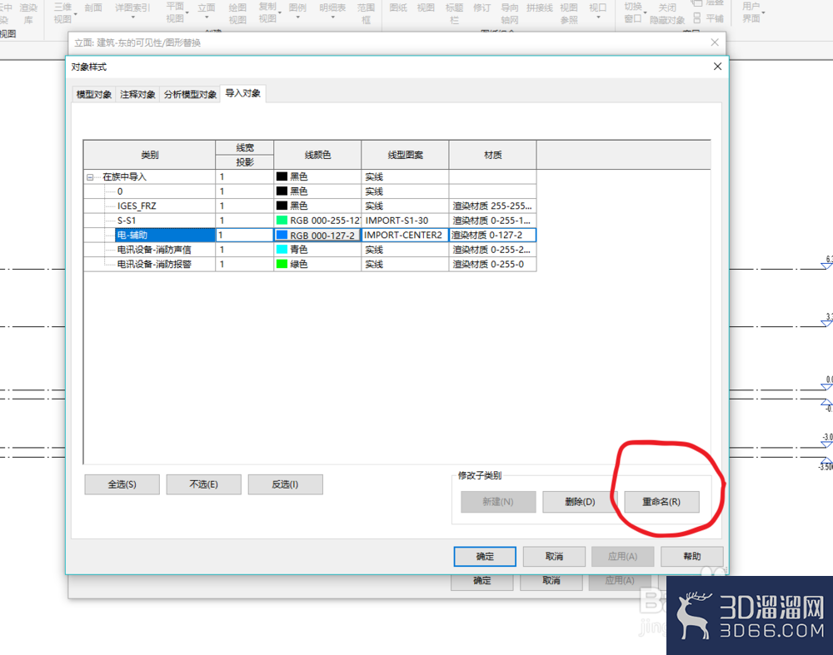Close the background 可见性/图形替换 window
833x655 pixels.
pyautogui.click(x=715, y=42)
